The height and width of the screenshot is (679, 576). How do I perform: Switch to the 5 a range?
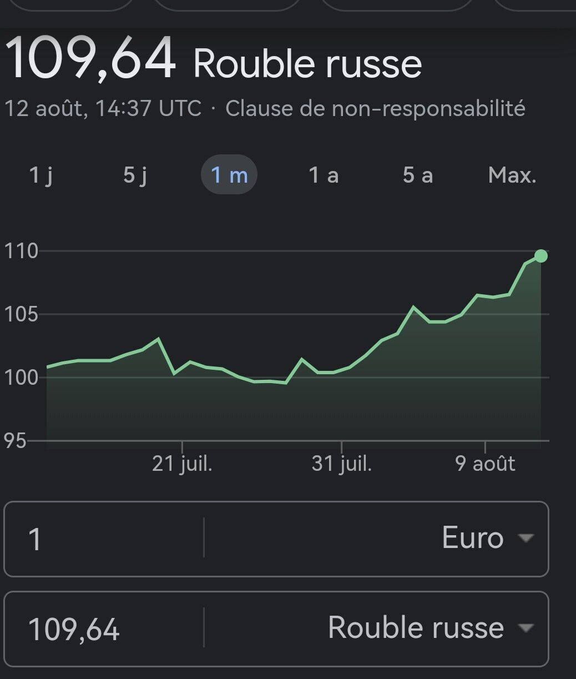[417, 175]
